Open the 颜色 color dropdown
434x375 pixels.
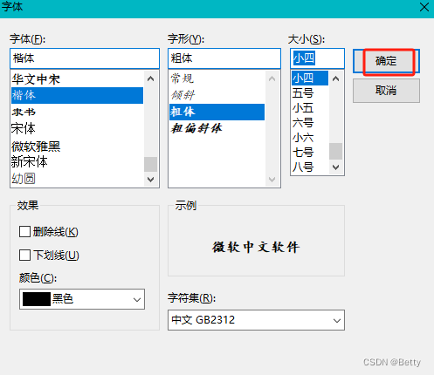pos(82,299)
